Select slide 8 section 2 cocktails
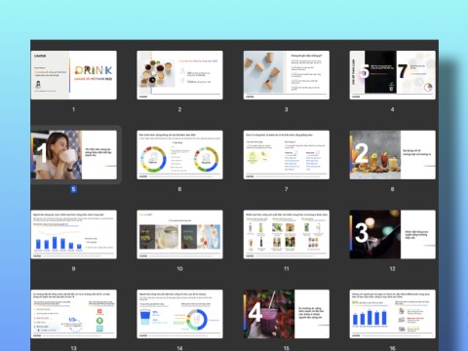The image size is (468, 351). coord(393,155)
